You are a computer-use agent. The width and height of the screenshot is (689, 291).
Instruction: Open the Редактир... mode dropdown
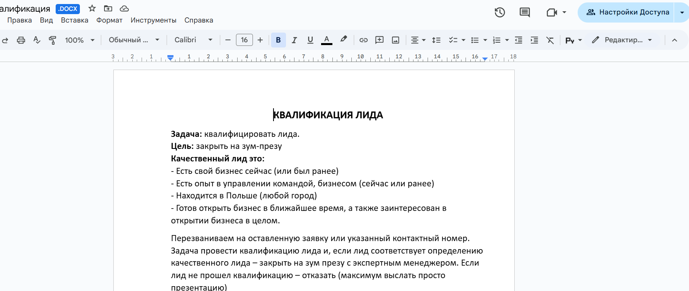(x=622, y=40)
